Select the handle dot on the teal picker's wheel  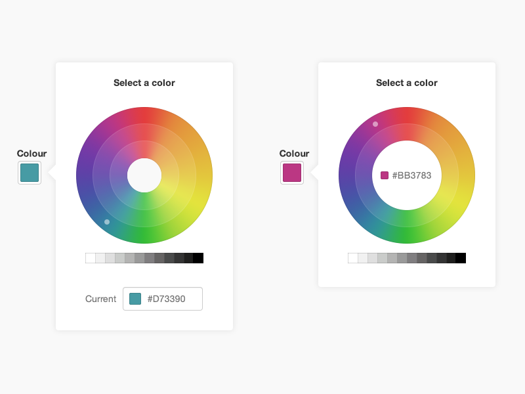(x=107, y=222)
